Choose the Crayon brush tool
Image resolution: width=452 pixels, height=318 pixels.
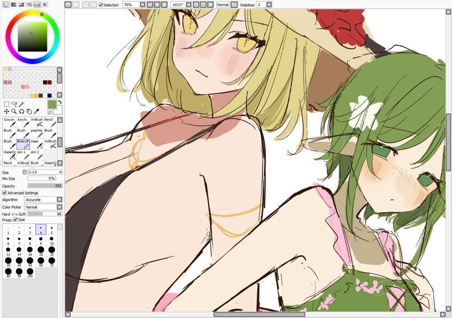point(9,122)
